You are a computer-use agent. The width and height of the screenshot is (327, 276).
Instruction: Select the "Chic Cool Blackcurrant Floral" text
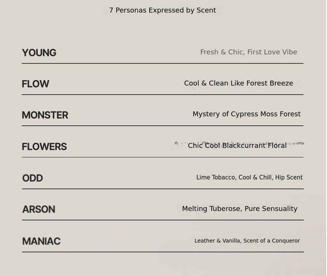[x=237, y=146]
